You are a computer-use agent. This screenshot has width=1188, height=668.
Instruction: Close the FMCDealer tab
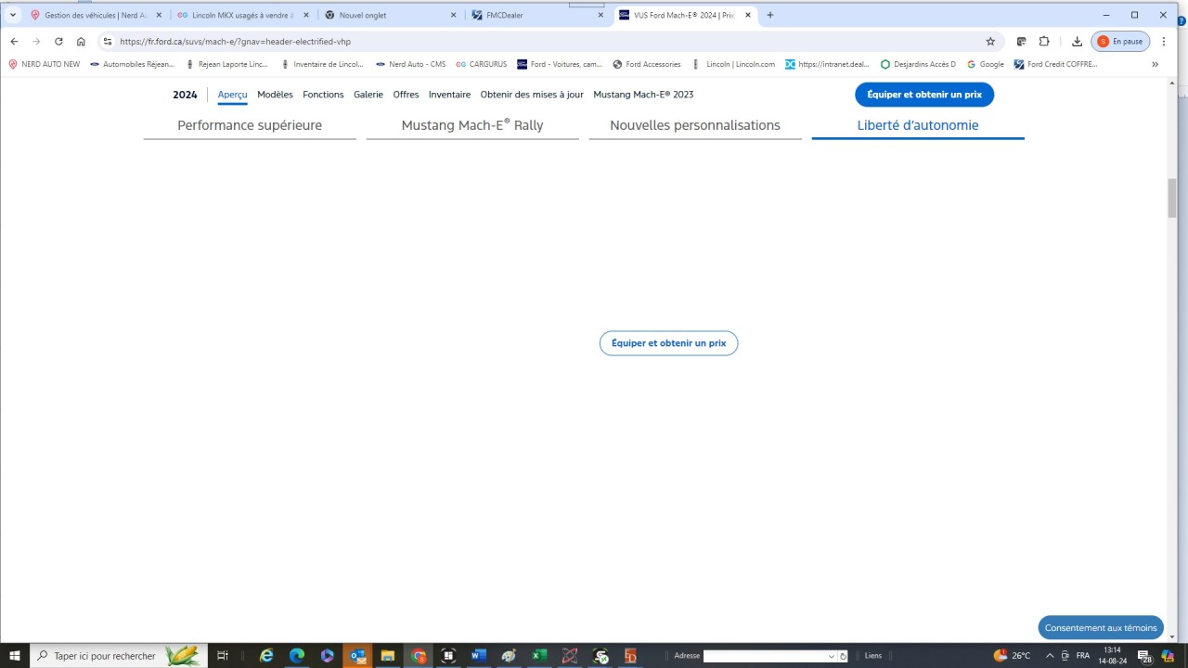tap(600, 15)
